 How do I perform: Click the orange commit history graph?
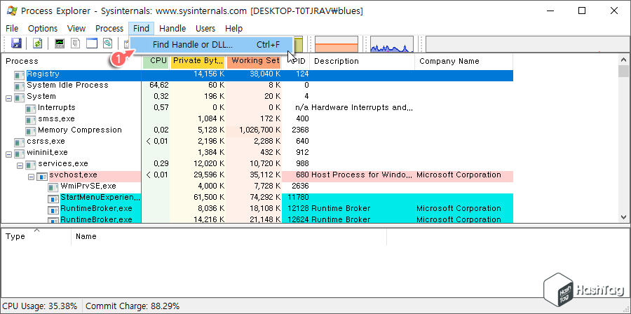click(x=337, y=44)
